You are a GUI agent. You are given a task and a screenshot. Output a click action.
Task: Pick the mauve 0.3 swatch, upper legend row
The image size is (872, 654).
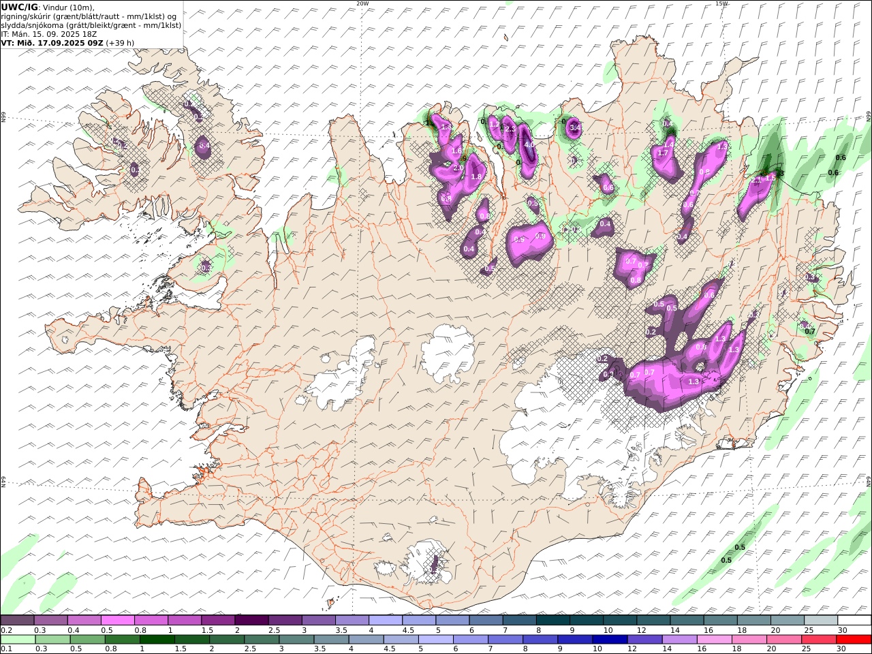click(x=50, y=621)
